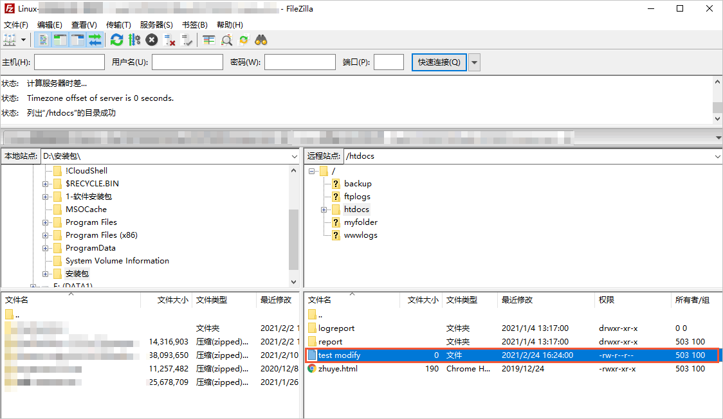The width and height of the screenshot is (723, 419).
Task: Click message log scrollbar down arrow
Action: 717,118
